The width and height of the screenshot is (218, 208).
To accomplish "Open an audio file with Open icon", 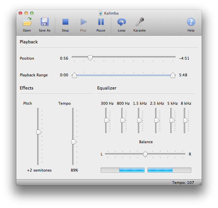I will tap(27, 22).
